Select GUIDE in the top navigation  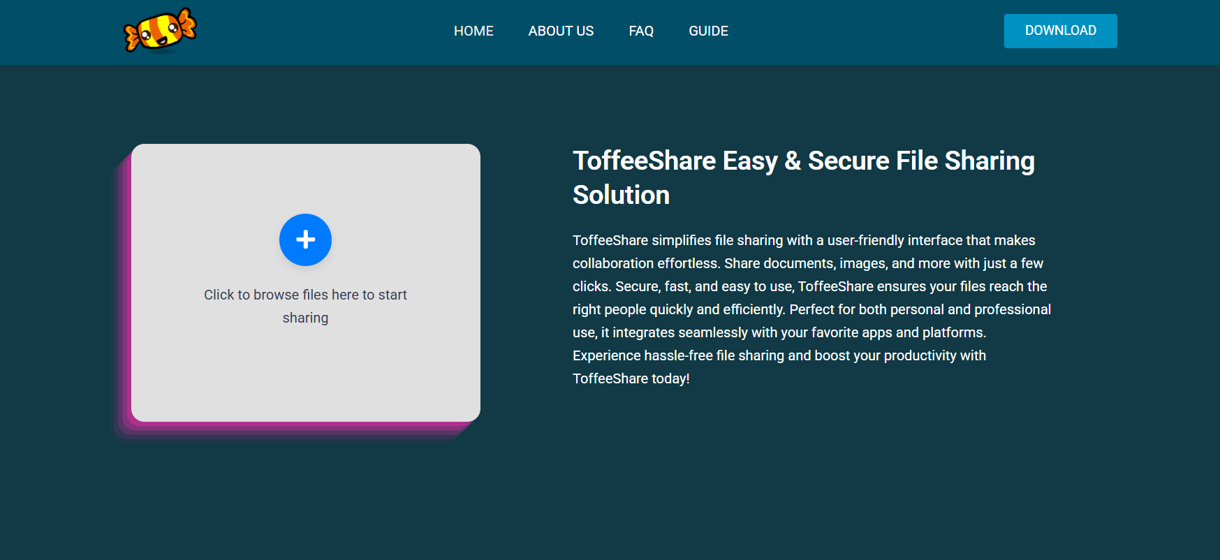pos(708,31)
